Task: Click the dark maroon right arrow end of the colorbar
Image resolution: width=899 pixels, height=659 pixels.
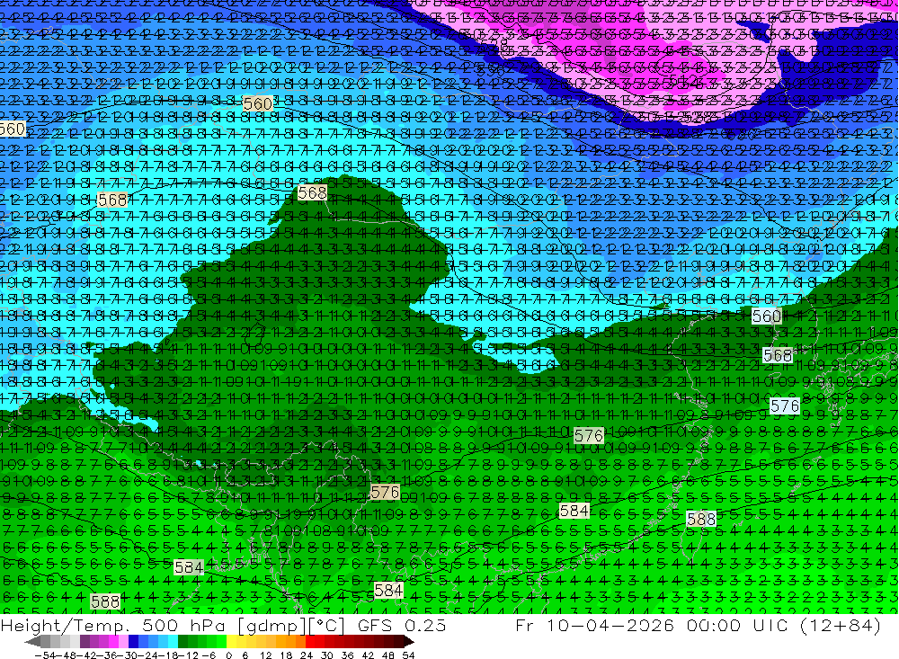Action: click(409, 642)
